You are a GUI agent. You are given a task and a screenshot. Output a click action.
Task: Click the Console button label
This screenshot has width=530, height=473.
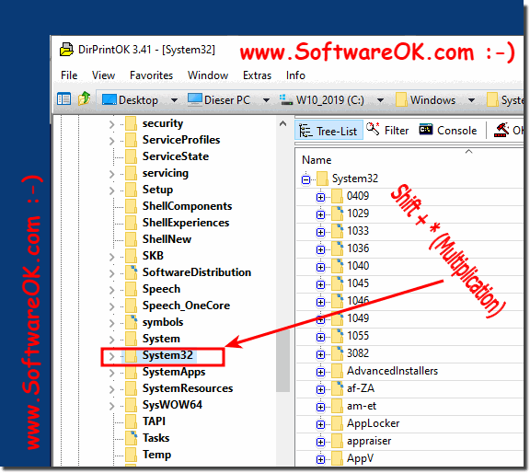[x=457, y=130]
